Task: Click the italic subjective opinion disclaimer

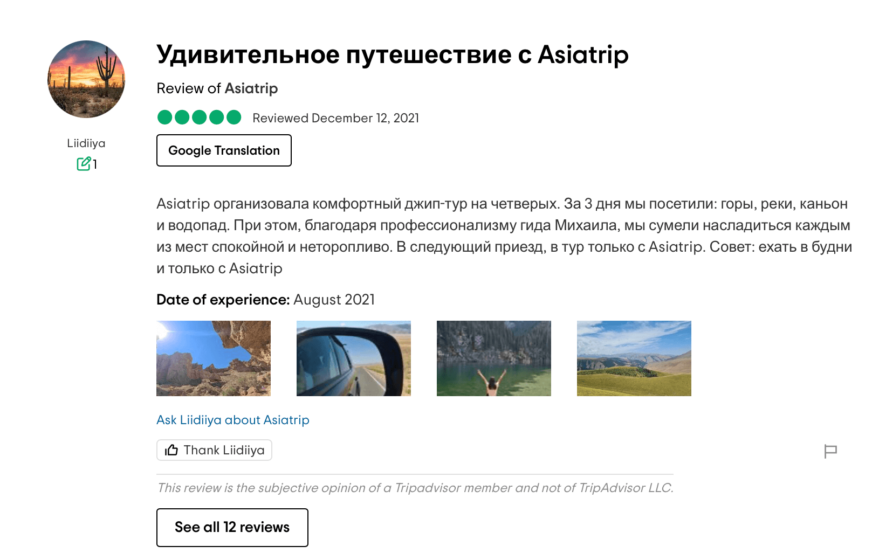Action: [x=415, y=488]
